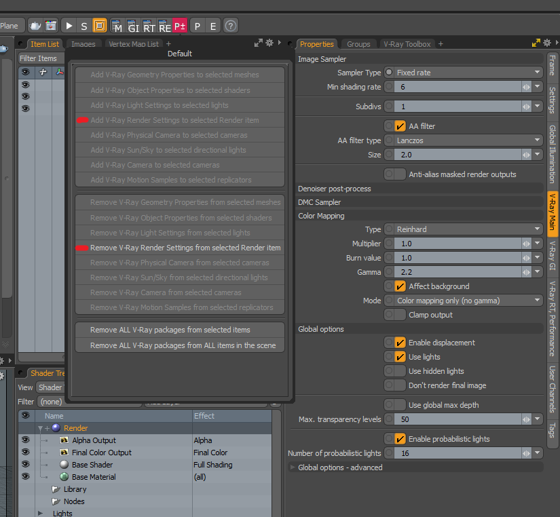Uncheck Affect background
Screen dimensions: 560x517
click(400, 286)
